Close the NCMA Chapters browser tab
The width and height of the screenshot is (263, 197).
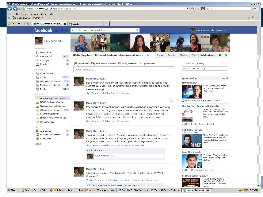click(x=65, y=24)
